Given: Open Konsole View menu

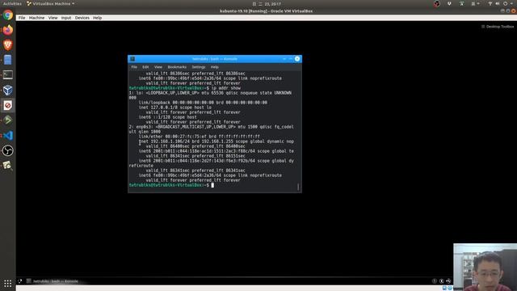Looking at the screenshot, I should (158, 67).
